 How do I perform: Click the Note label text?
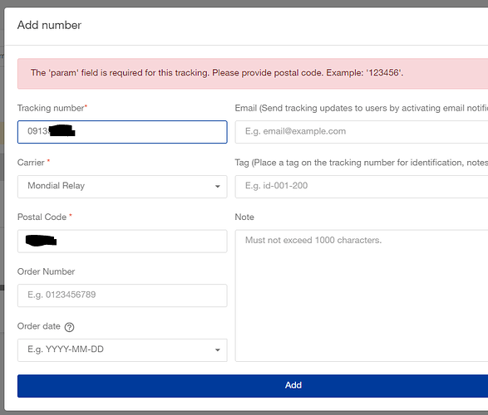click(x=244, y=217)
